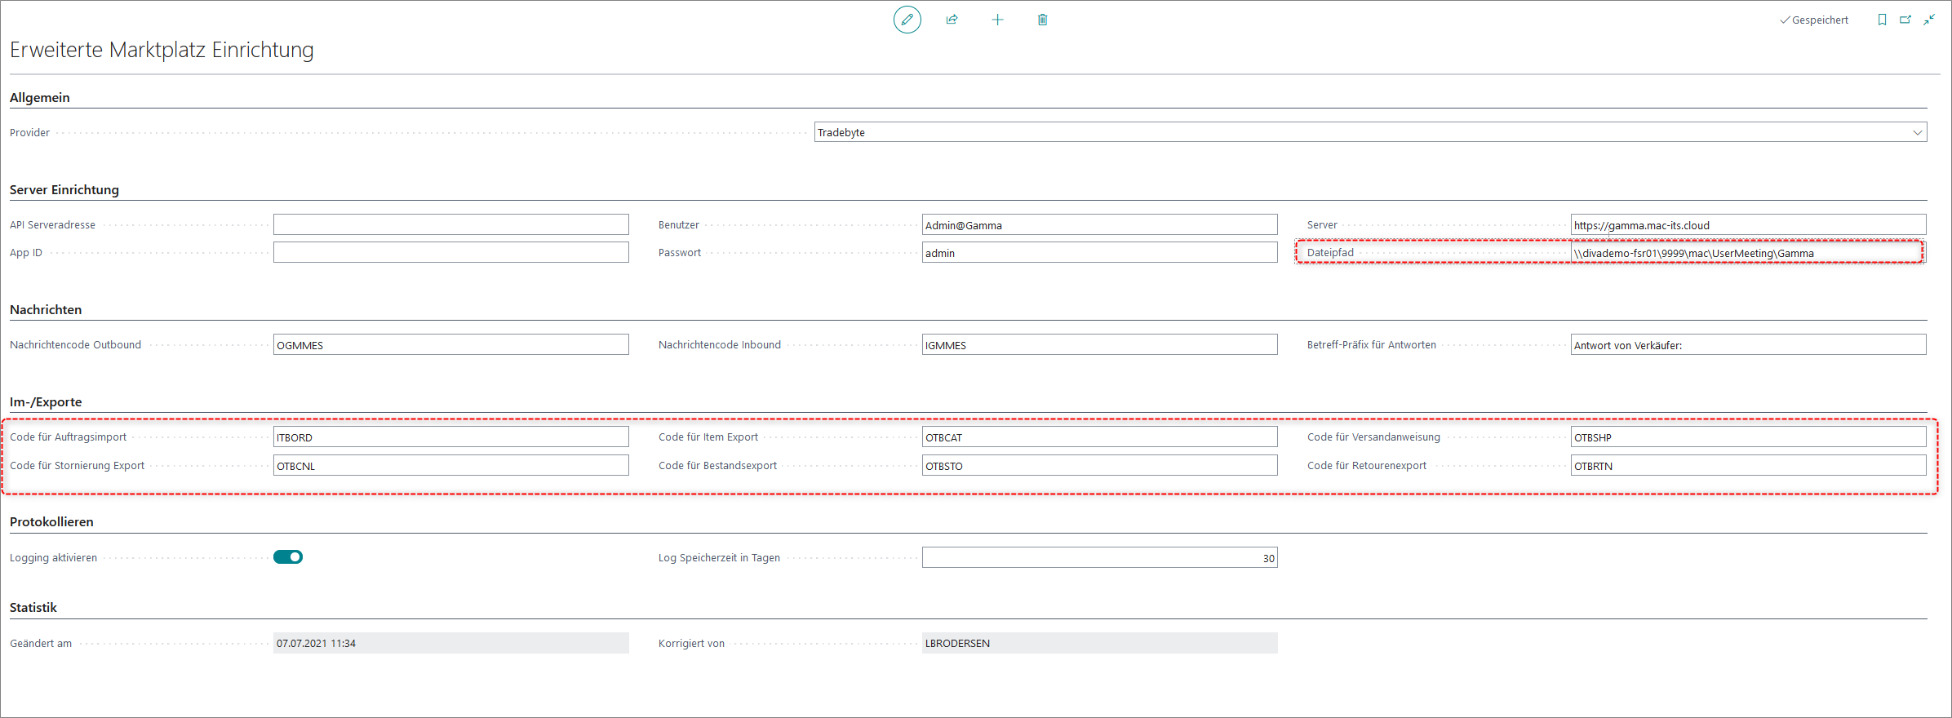Collapse the Server Einrichtung section
Screen dimensions: 1952x718
64,190
